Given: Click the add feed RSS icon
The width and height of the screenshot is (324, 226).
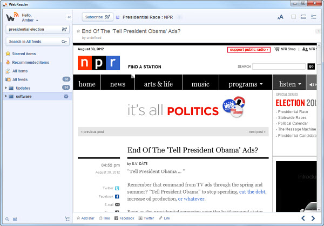Looking at the screenshot, I should (64, 29).
